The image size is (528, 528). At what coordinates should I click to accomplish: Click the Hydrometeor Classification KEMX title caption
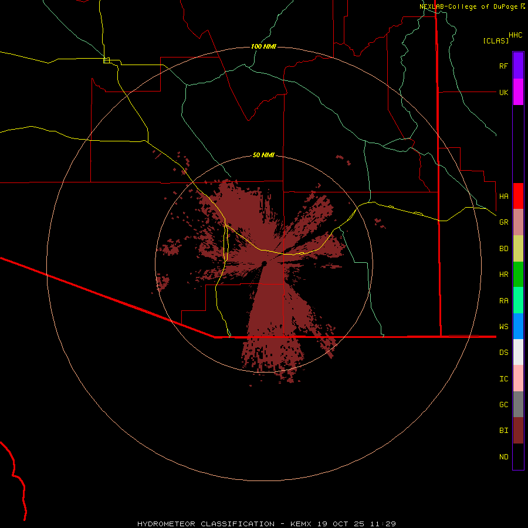(266, 524)
